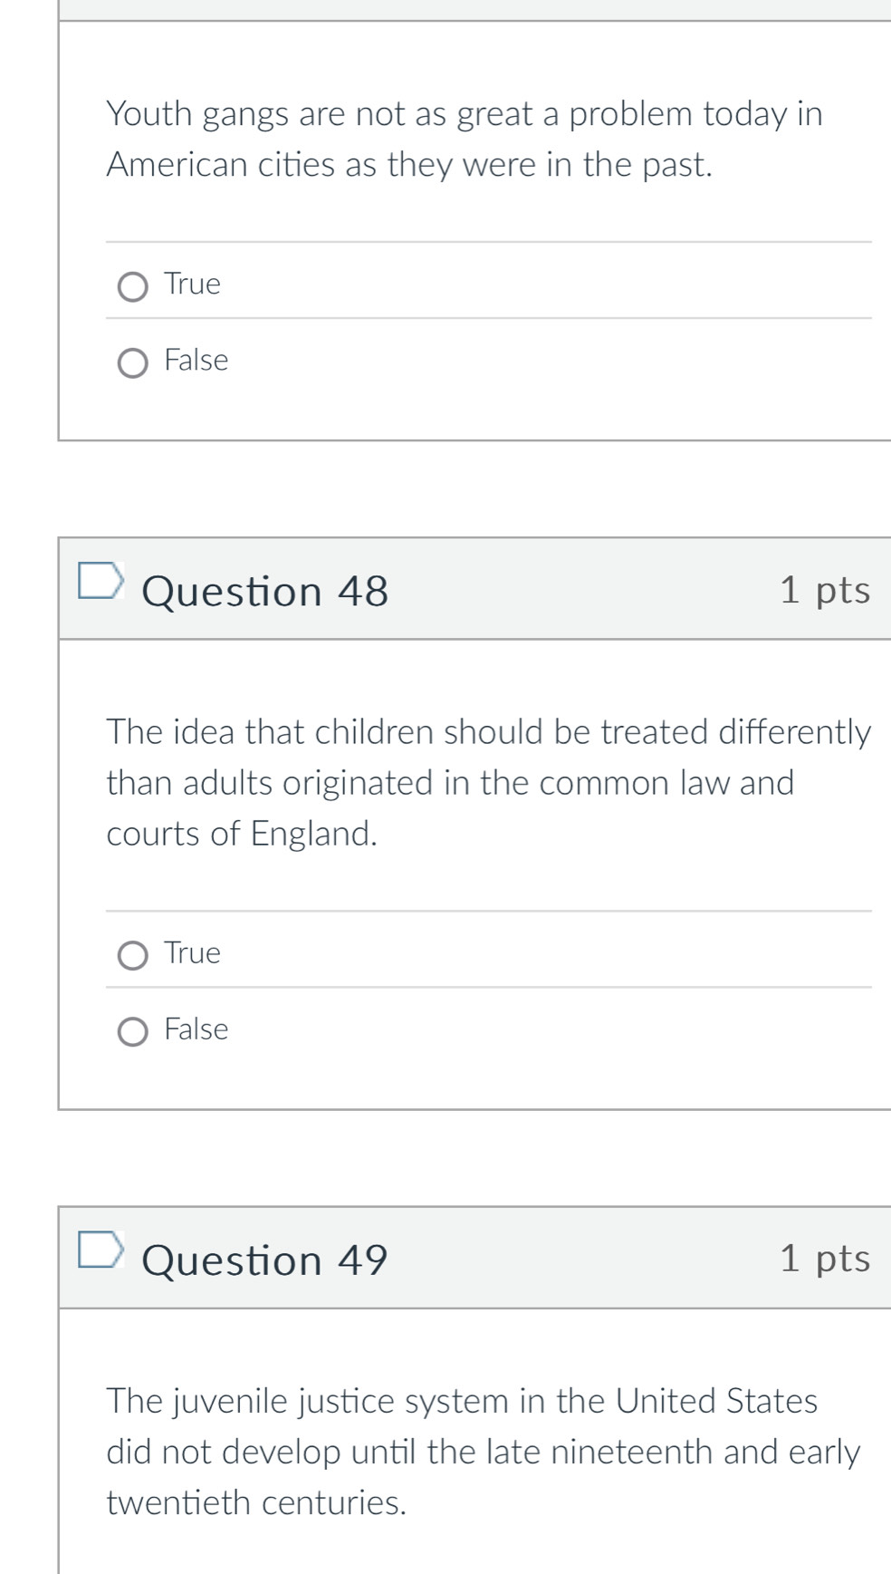
Task: Click the True answer row in Question 48
Action: click(489, 950)
